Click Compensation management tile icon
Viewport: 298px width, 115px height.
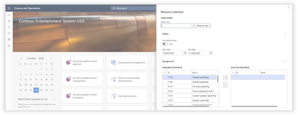click(x=113, y=62)
